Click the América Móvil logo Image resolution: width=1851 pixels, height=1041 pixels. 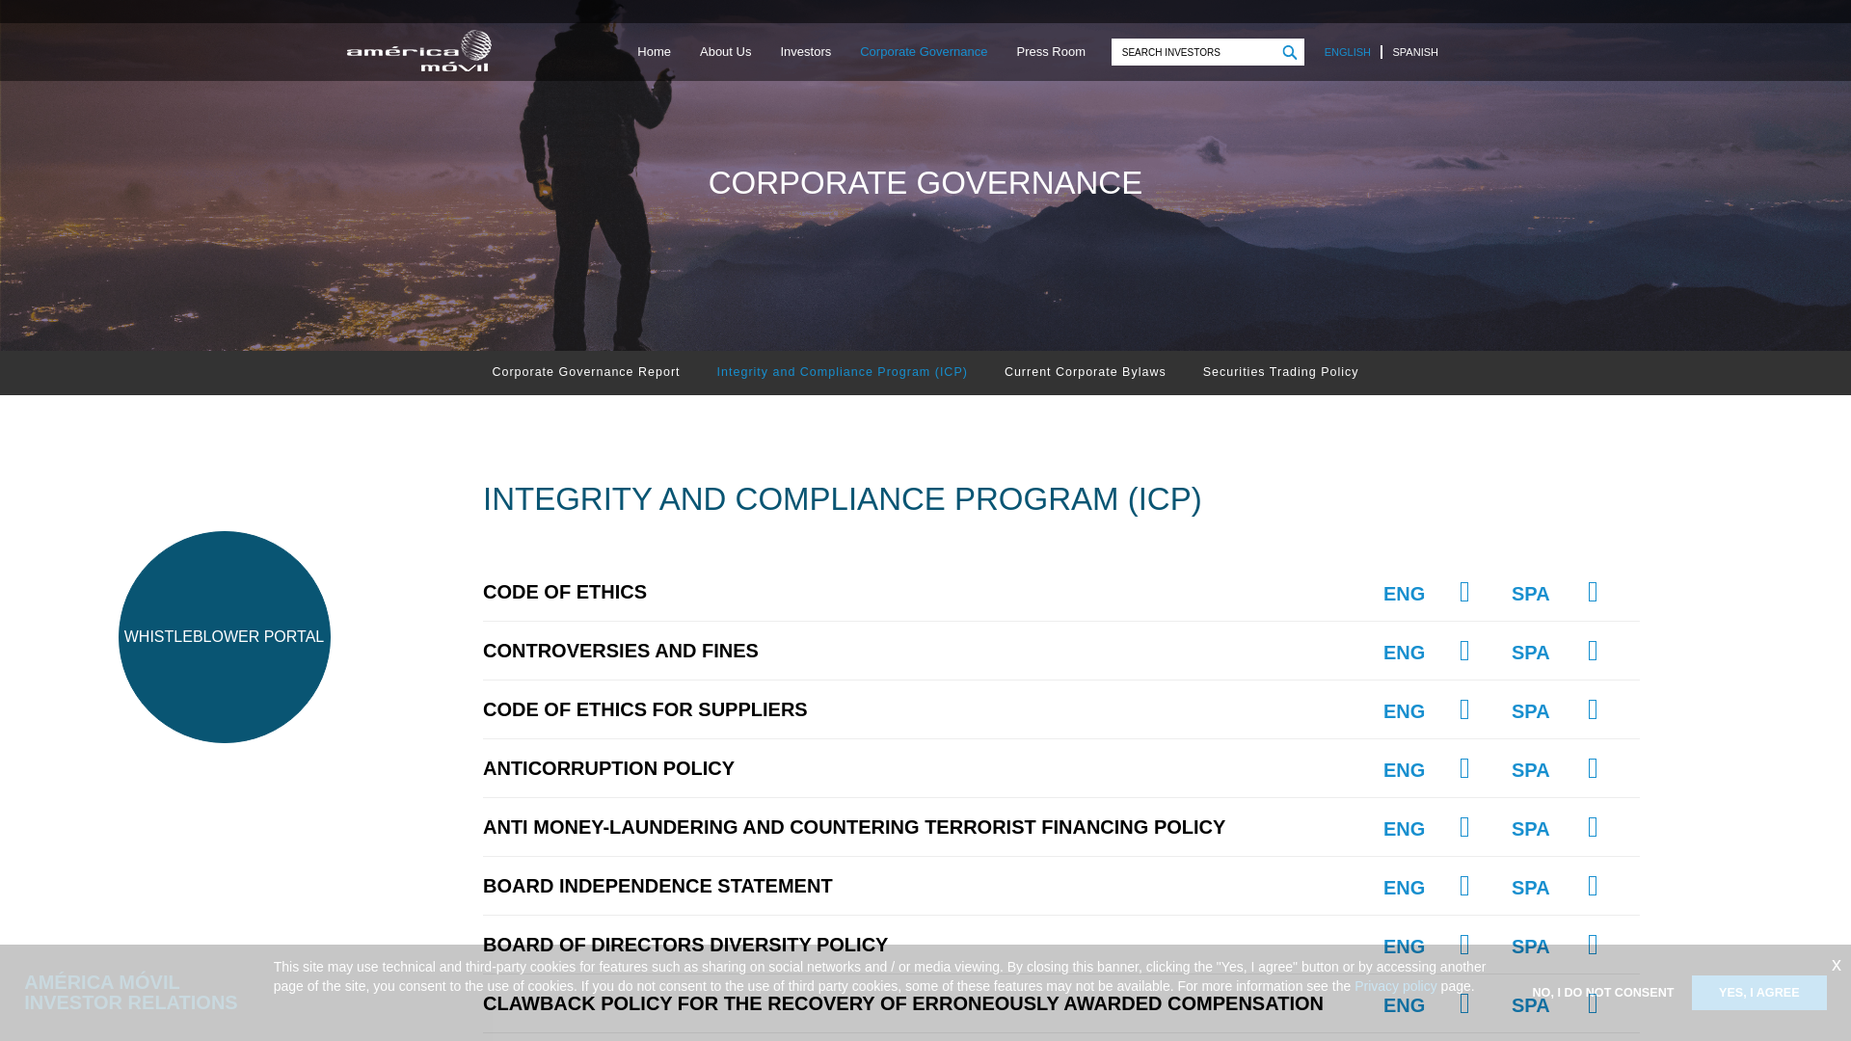(x=419, y=51)
